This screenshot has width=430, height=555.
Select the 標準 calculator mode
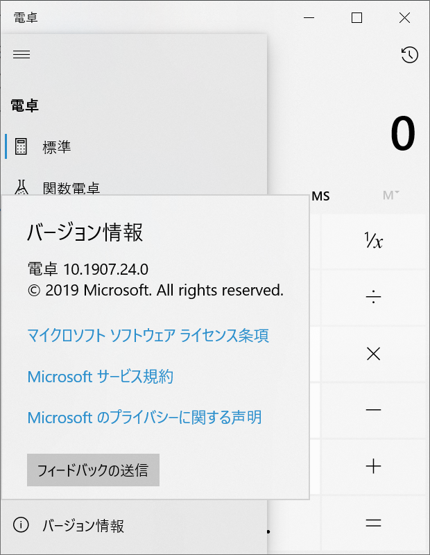click(x=135, y=146)
